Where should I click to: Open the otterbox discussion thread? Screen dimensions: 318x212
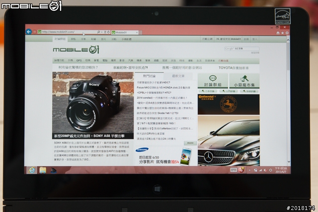pyautogui.click(x=165, y=129)
